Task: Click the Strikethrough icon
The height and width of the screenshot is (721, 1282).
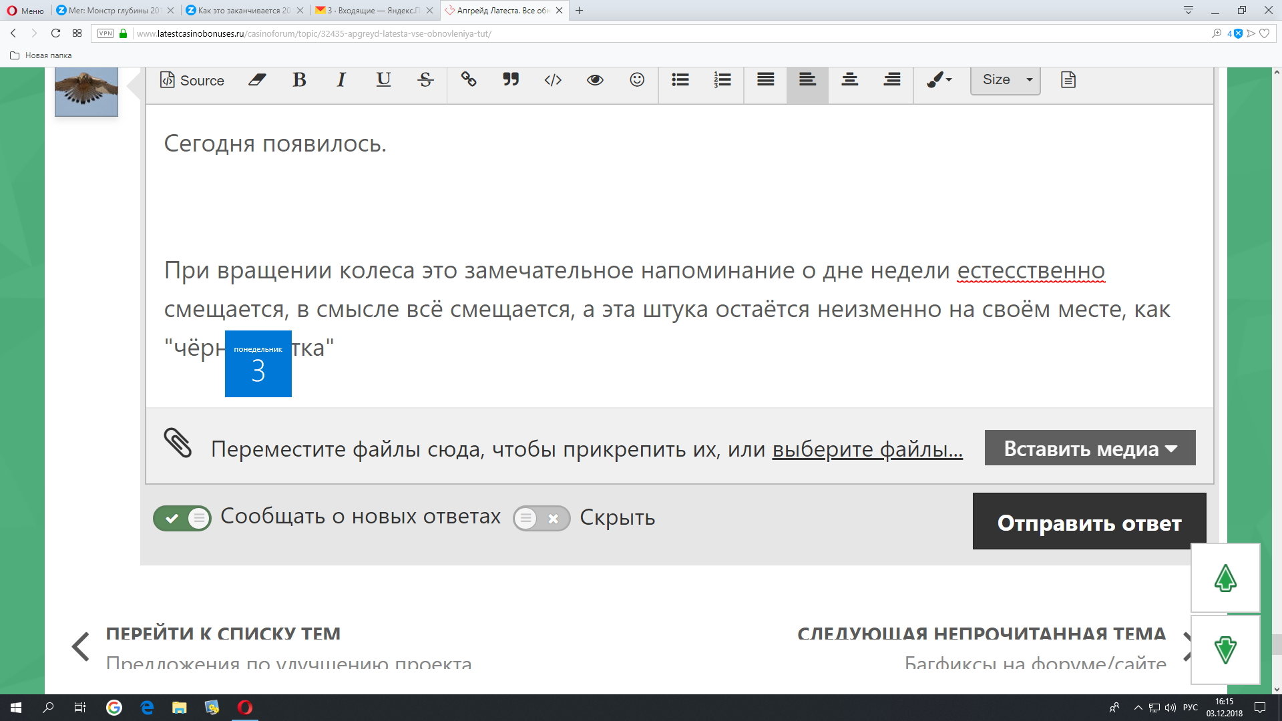Action: click(x=425, y=80)
